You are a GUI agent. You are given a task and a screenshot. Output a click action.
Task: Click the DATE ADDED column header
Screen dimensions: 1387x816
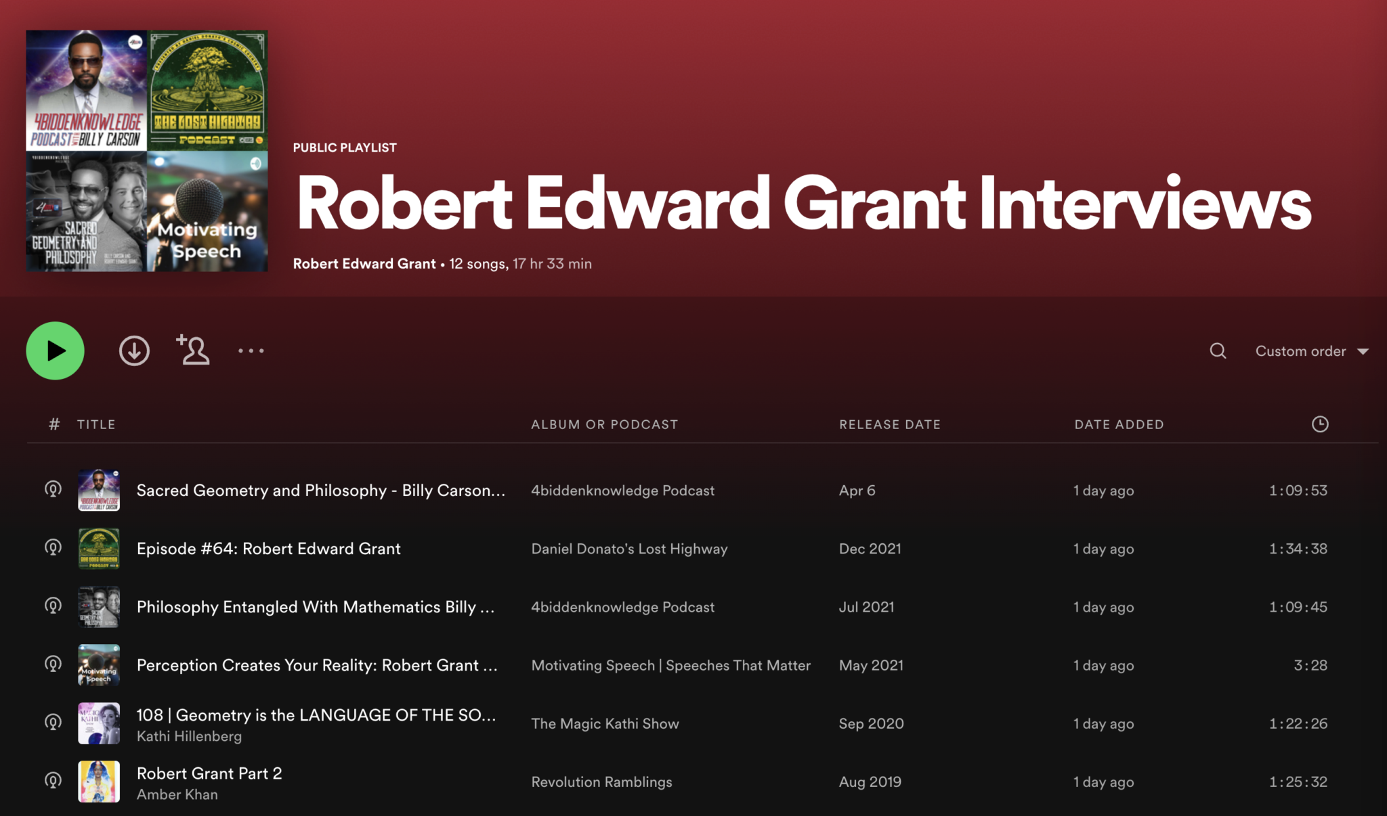pos(1119,424)
